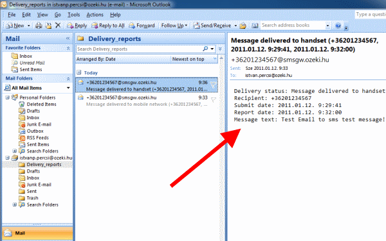The image size is (386, 241).
Task: Select the Delivery_reports folder
Action: (x=44, y=165)
